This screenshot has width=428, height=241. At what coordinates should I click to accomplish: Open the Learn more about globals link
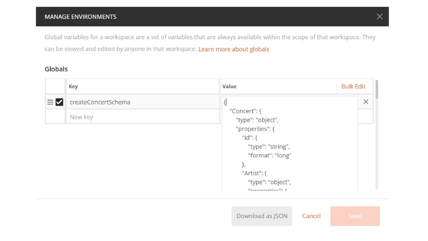pyautogui.click(x=234, y=49)
